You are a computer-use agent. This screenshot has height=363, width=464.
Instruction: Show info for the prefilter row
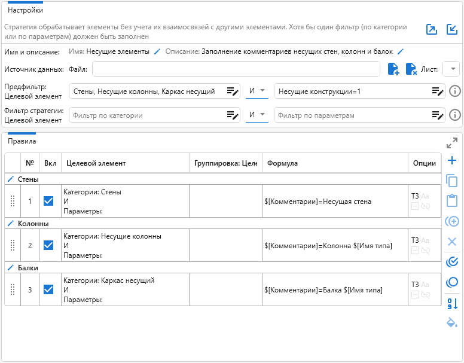click(x=455, y=91)
